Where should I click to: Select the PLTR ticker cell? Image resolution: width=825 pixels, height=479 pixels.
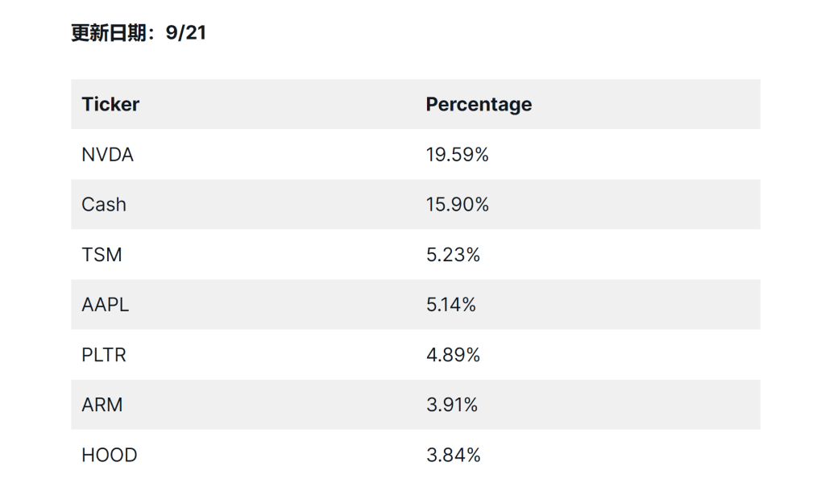click(x=104, y=355)
